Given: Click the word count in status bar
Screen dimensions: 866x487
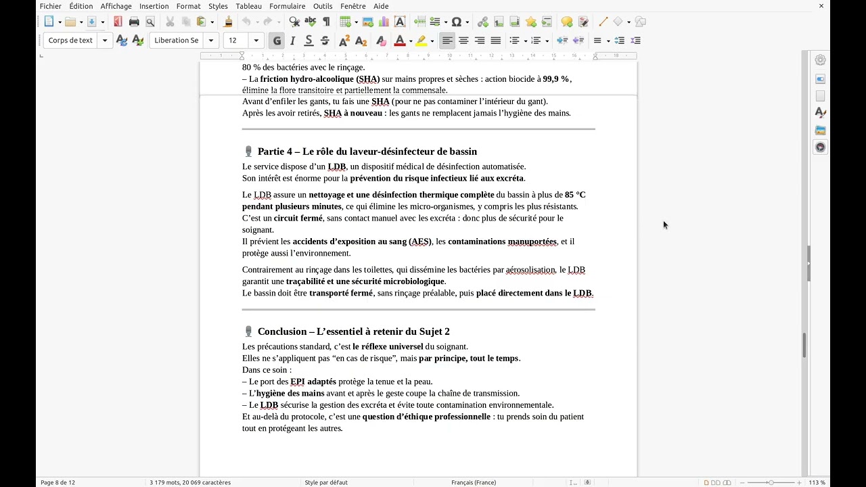Looking at the screenshot, I should click(190, 482).
